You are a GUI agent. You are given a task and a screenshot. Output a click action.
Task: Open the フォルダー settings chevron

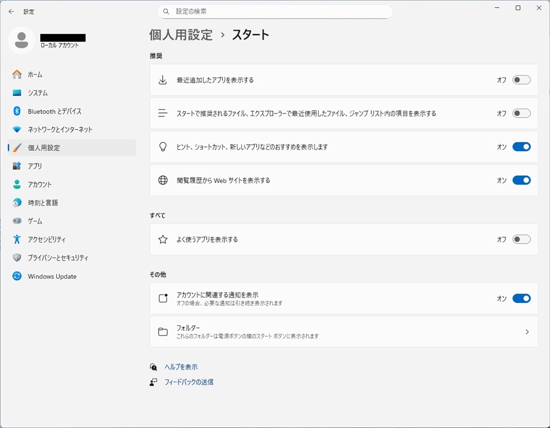pos(527,332)
